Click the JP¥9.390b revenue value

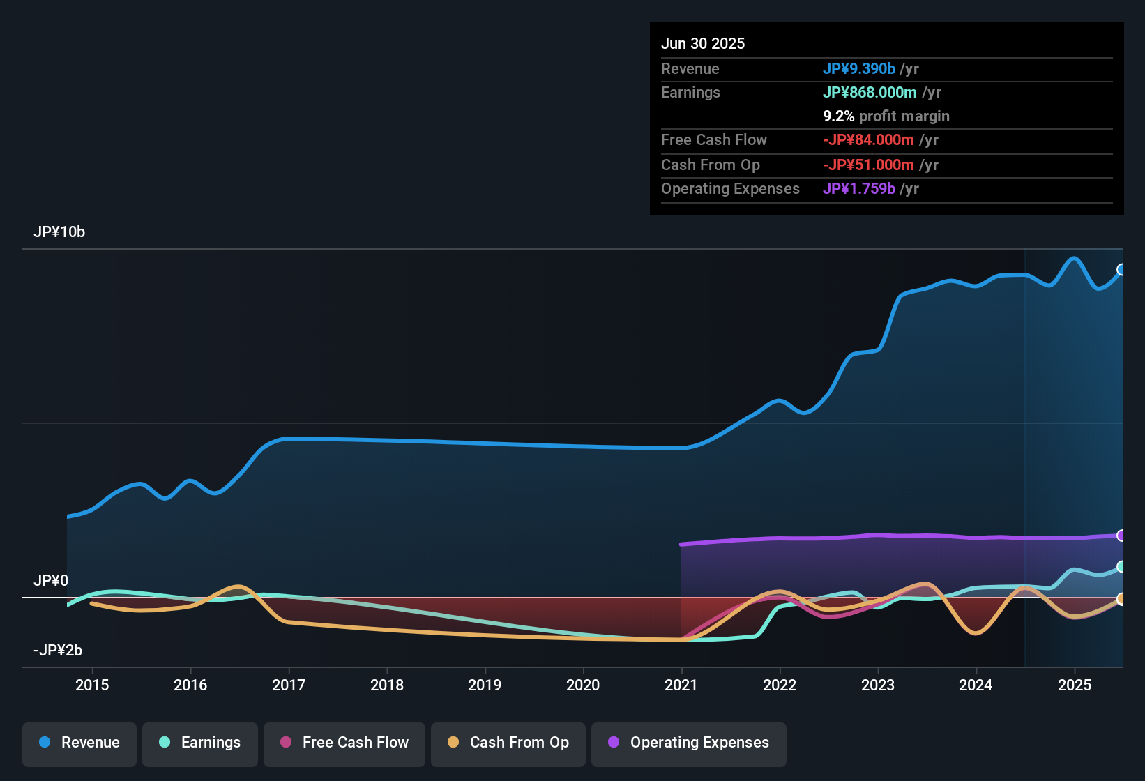tap(859, 68)
